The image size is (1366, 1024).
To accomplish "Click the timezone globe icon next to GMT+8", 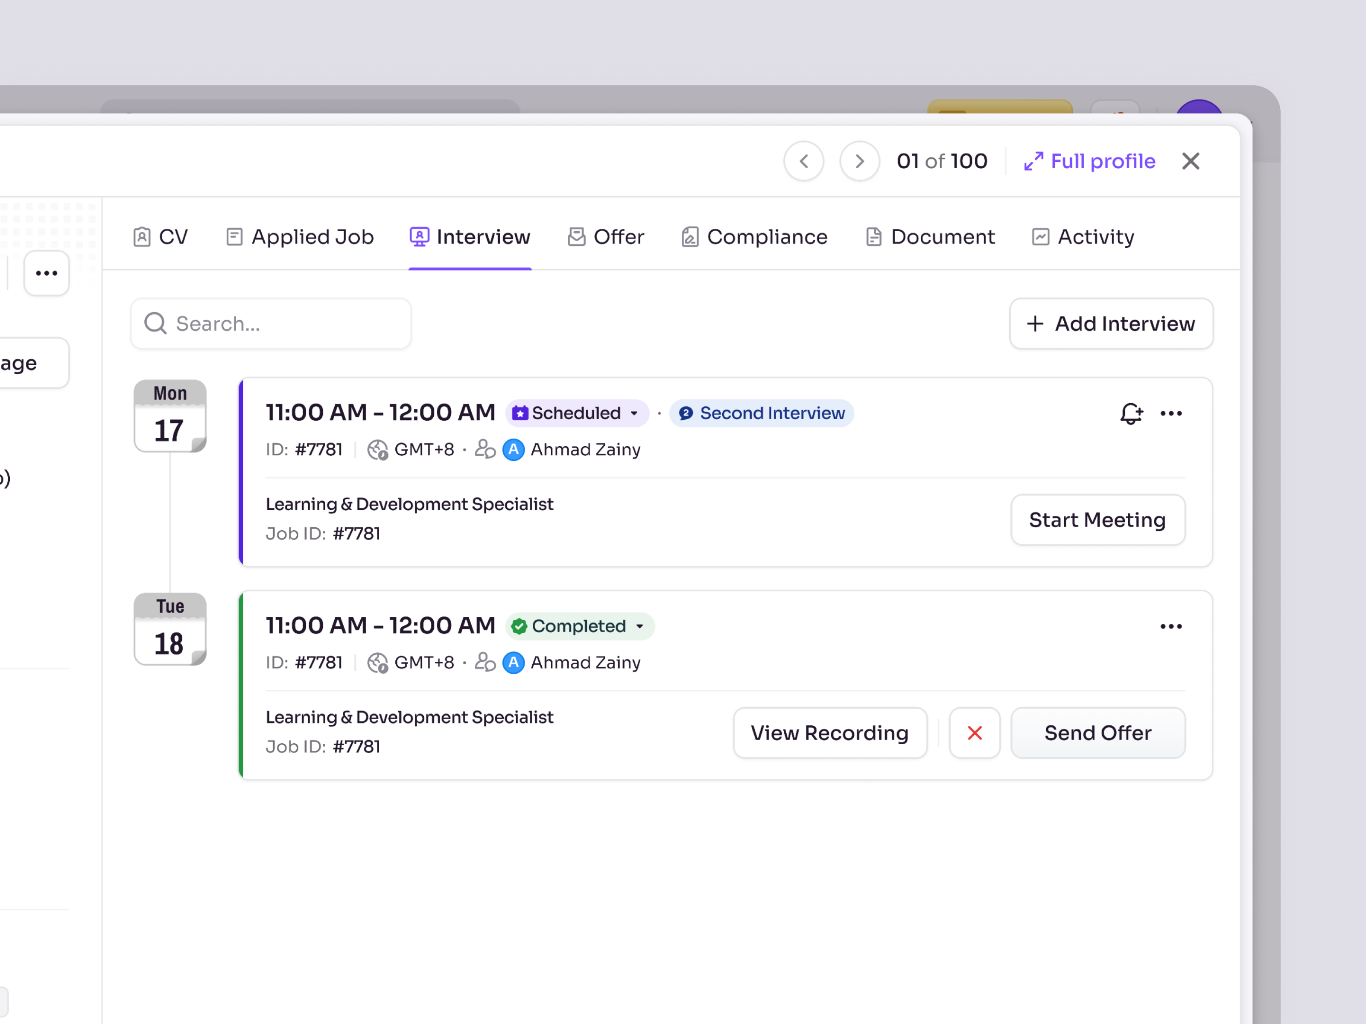I will click(x=377, y=449).
